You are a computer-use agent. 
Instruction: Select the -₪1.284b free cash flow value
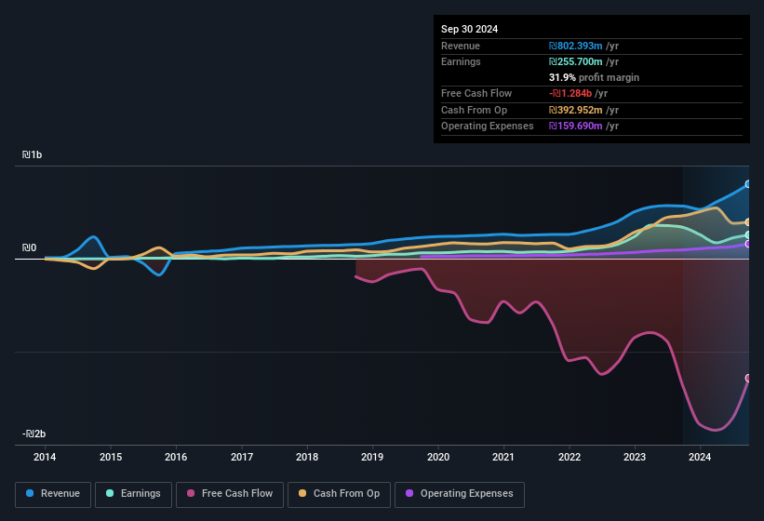570,93
